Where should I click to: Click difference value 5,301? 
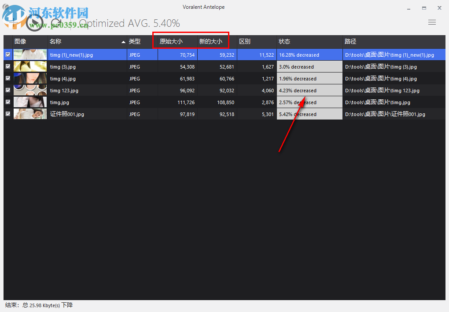tap(268, 114)
